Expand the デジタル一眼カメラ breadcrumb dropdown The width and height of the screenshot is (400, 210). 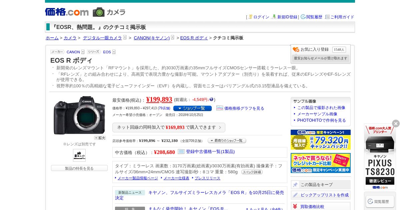pyautogui.click(x=125, y=37)
